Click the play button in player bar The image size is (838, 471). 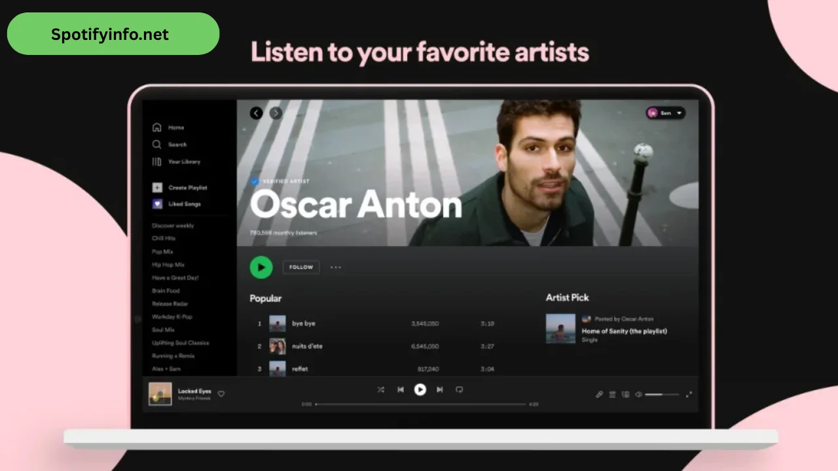click(420, 390)
